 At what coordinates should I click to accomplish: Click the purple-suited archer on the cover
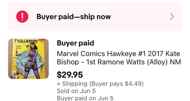coord(31,61)
